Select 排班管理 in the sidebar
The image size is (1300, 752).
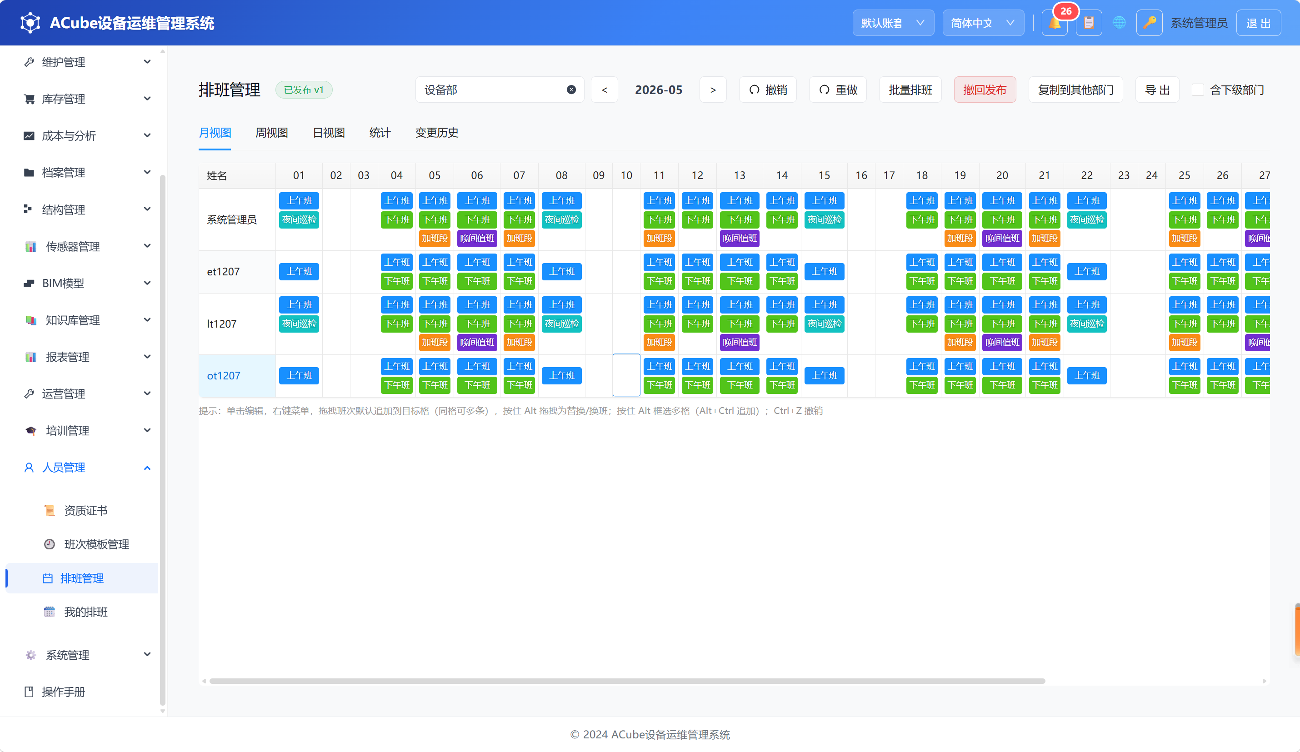(x=82, y=578)
